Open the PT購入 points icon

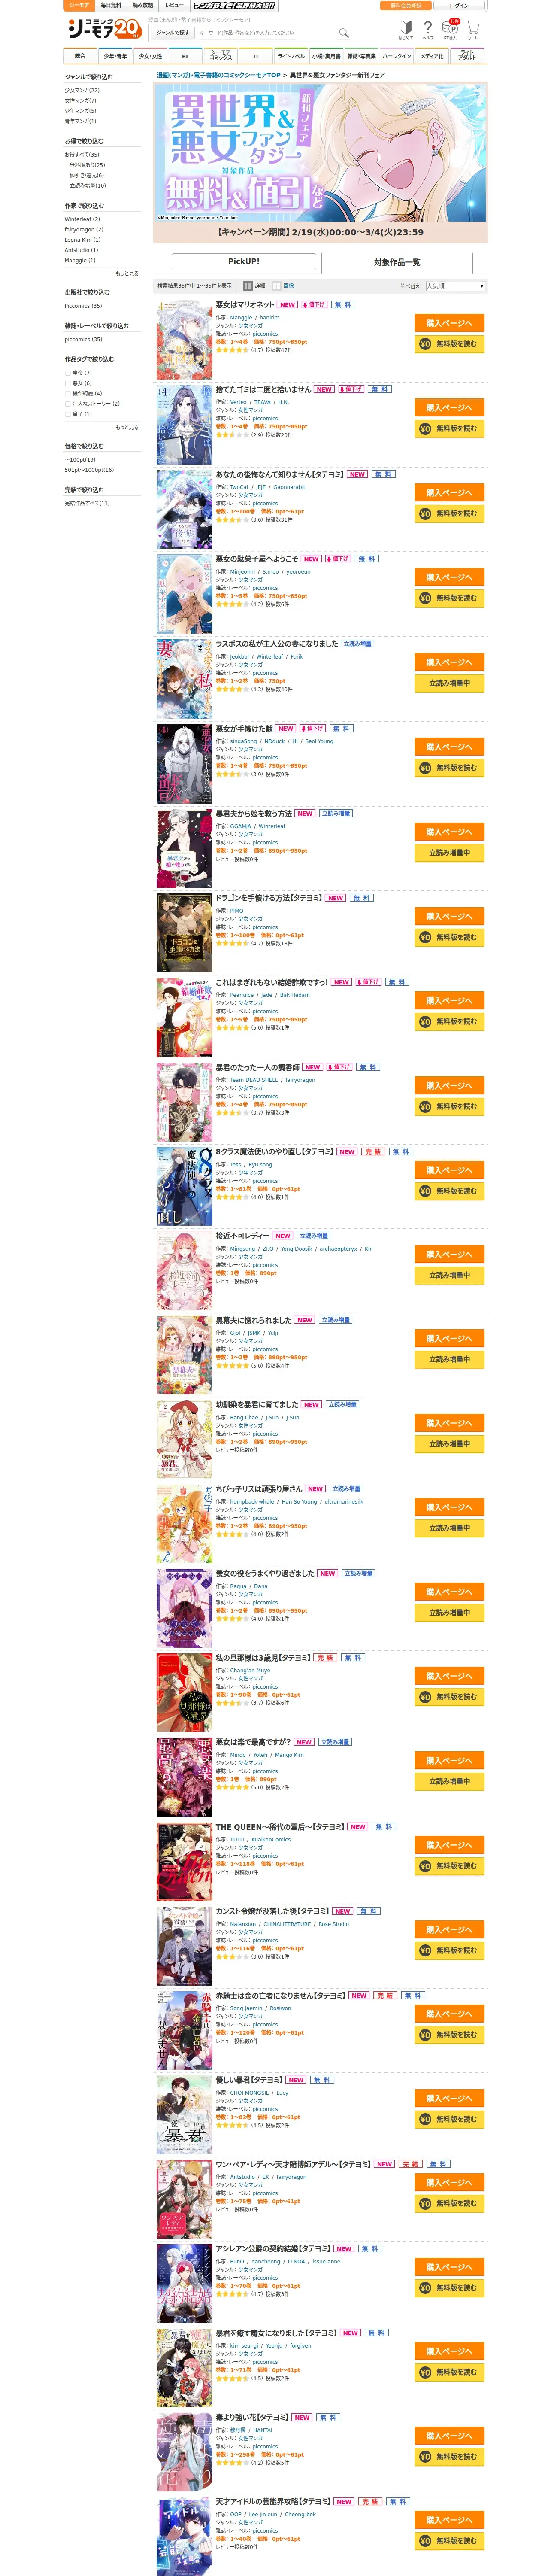coord(451,29)
